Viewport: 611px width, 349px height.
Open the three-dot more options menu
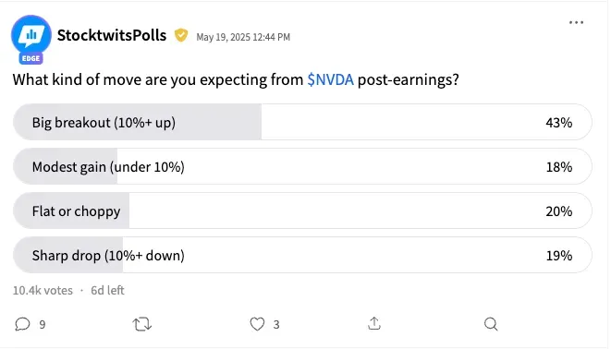coord(576,22)
